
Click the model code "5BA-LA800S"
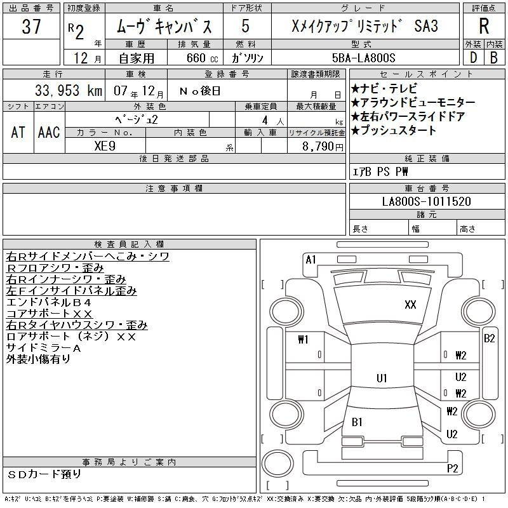364,58
